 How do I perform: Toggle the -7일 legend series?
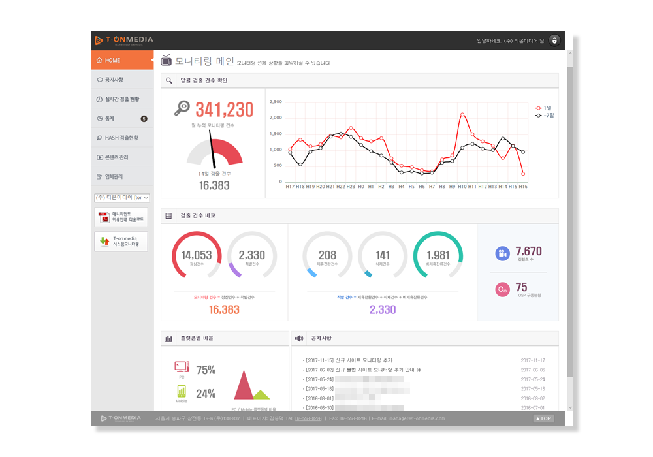coord(545,116)
